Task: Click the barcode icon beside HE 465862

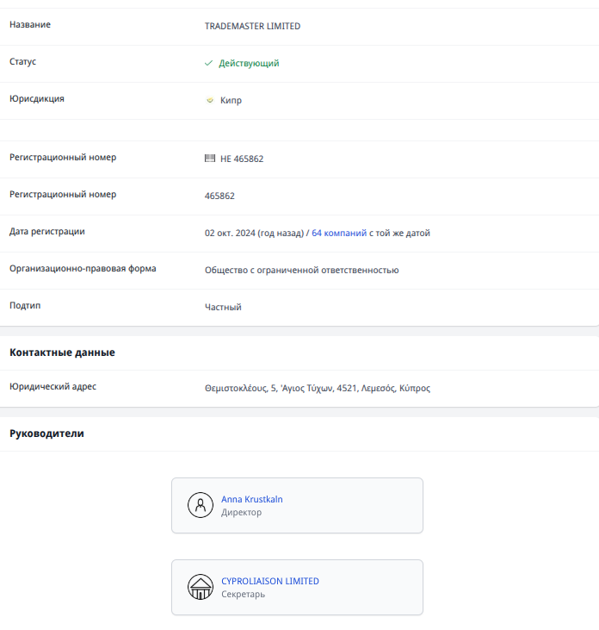Action: (210, 159)
